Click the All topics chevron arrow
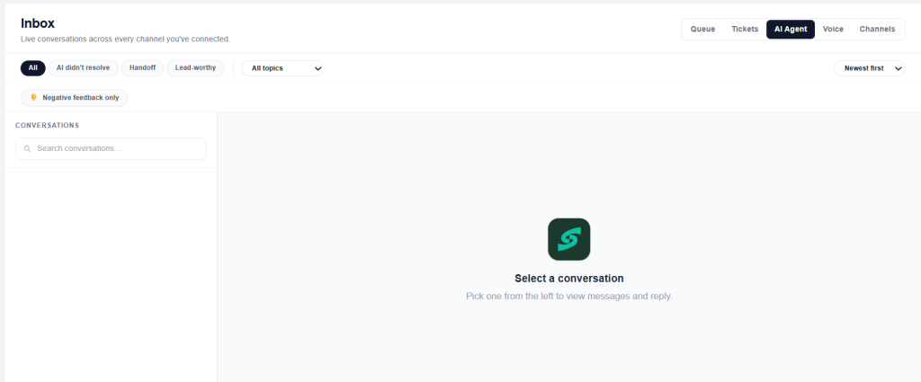This screenshot has height=382, width=921. tap(317, 68)
